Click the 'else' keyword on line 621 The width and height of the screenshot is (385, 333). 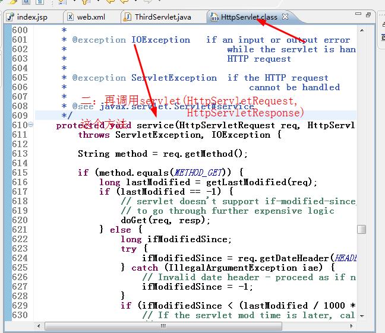[120, 230]
